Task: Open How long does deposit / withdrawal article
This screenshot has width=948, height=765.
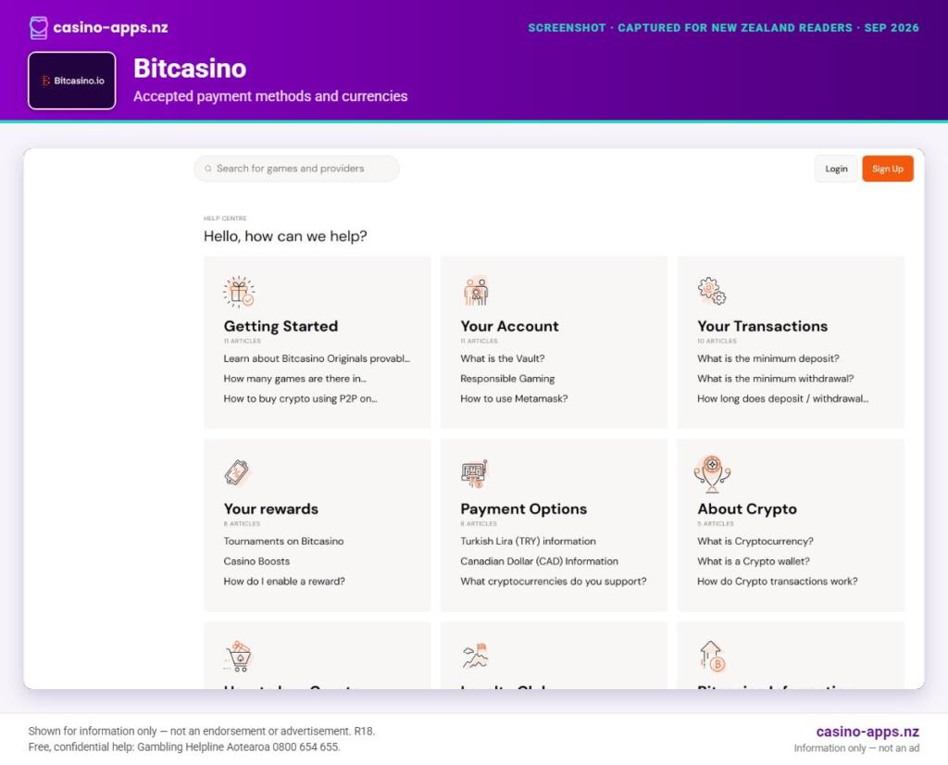Action: pyautogui.click(x=783, y=398)
